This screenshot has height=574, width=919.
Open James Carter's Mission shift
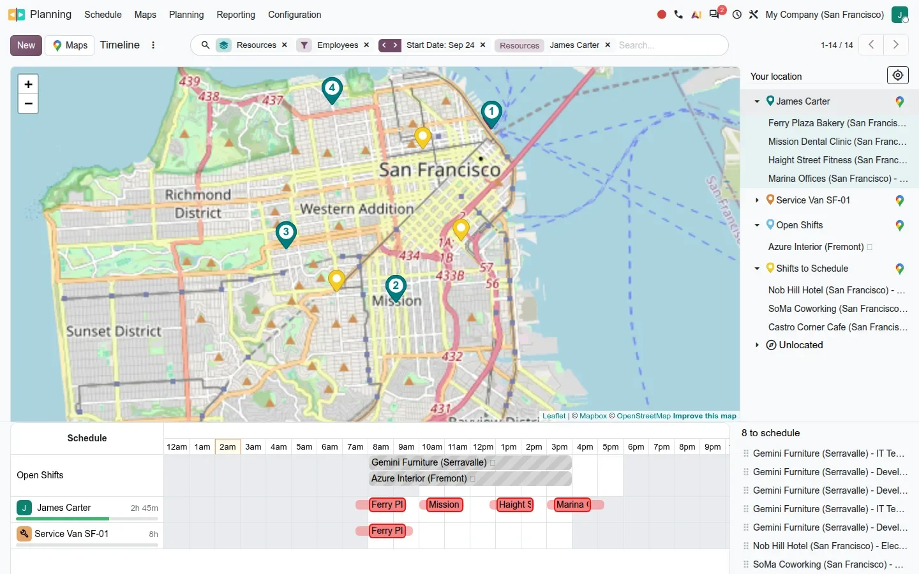(444, 504)
